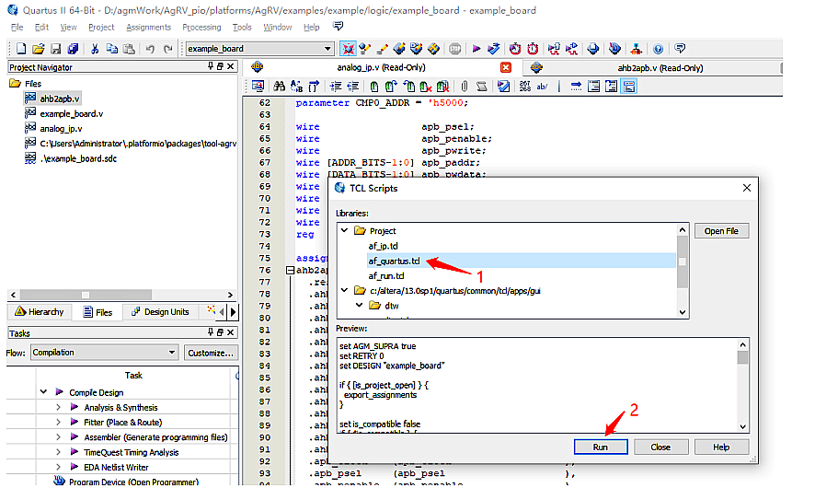815x488 pixels.
Task: Click the Copy toolbar icon
Action: tap(111, 49)
